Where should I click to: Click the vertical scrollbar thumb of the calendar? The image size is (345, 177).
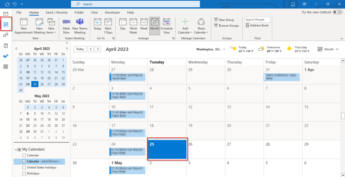pos(343,116)
